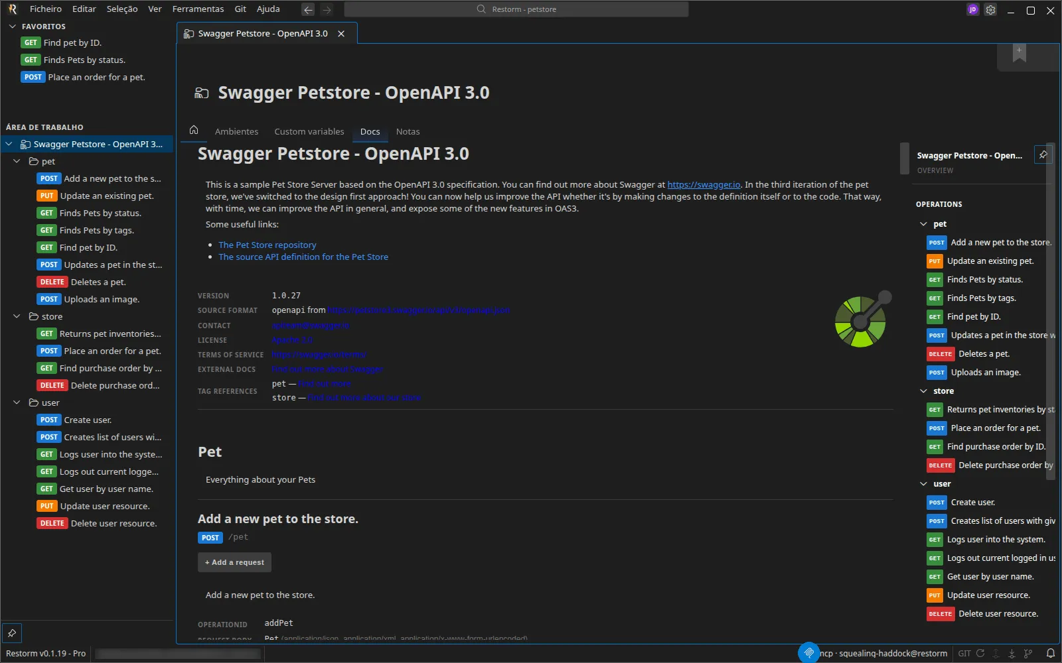
Task: Click the blue MCP circle icon in status bar
Action: pos(808,652)
